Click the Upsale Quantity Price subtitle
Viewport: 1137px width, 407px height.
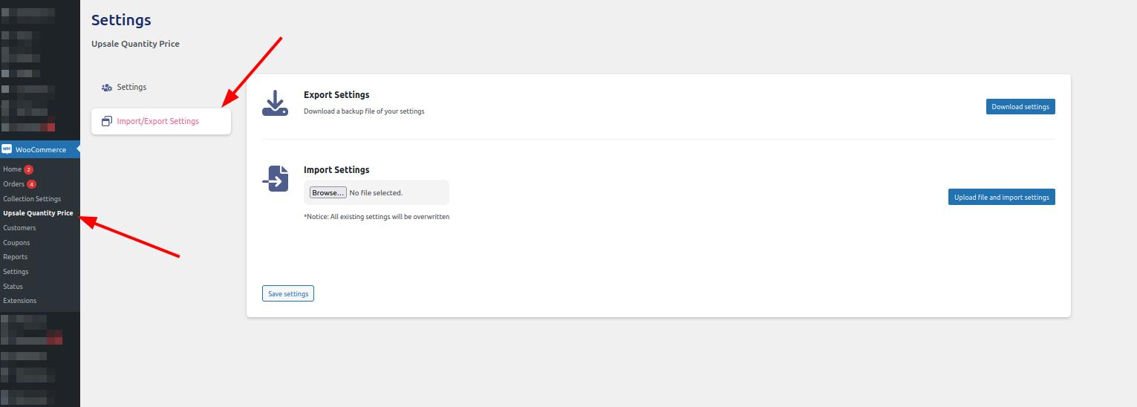[135, 44]
